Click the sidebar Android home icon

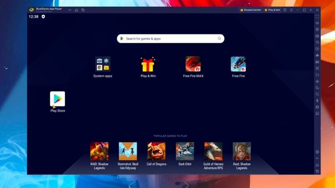(x=317, y=165)
